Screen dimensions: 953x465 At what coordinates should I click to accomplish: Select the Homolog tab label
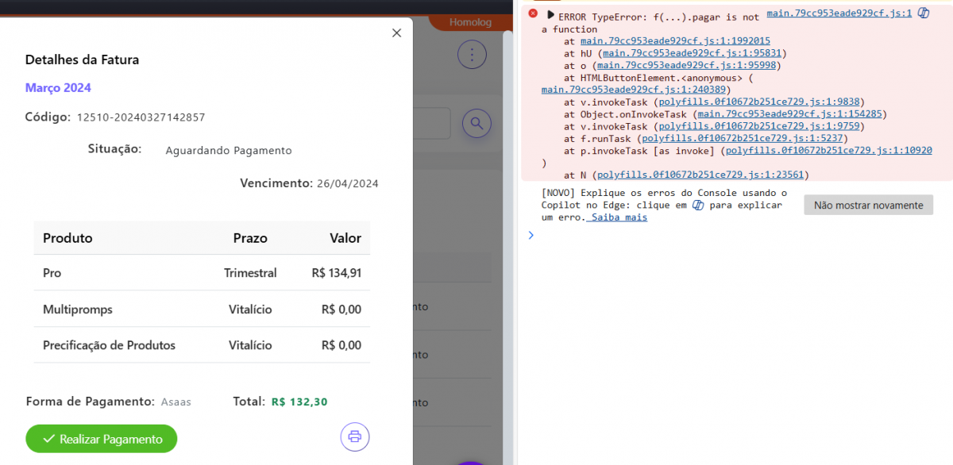[470, 22]
